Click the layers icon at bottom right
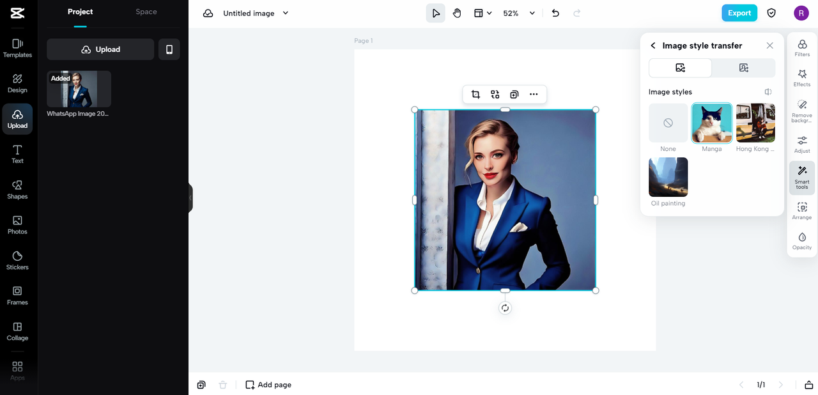 tap(808, 385)
